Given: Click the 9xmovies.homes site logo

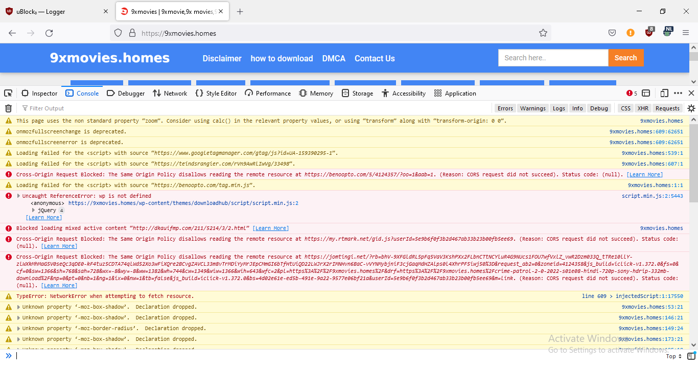Looking at the screenshot, I should (110, 58).
